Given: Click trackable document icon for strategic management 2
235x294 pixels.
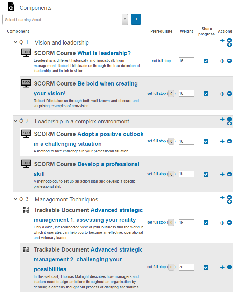Looking at the screenshot, I should point(26,249).
